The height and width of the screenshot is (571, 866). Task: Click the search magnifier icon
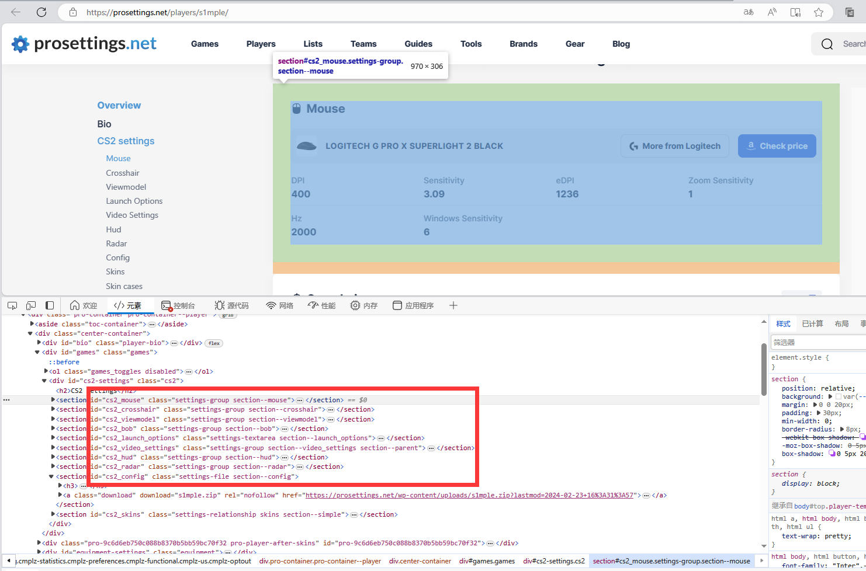point(827,44)
